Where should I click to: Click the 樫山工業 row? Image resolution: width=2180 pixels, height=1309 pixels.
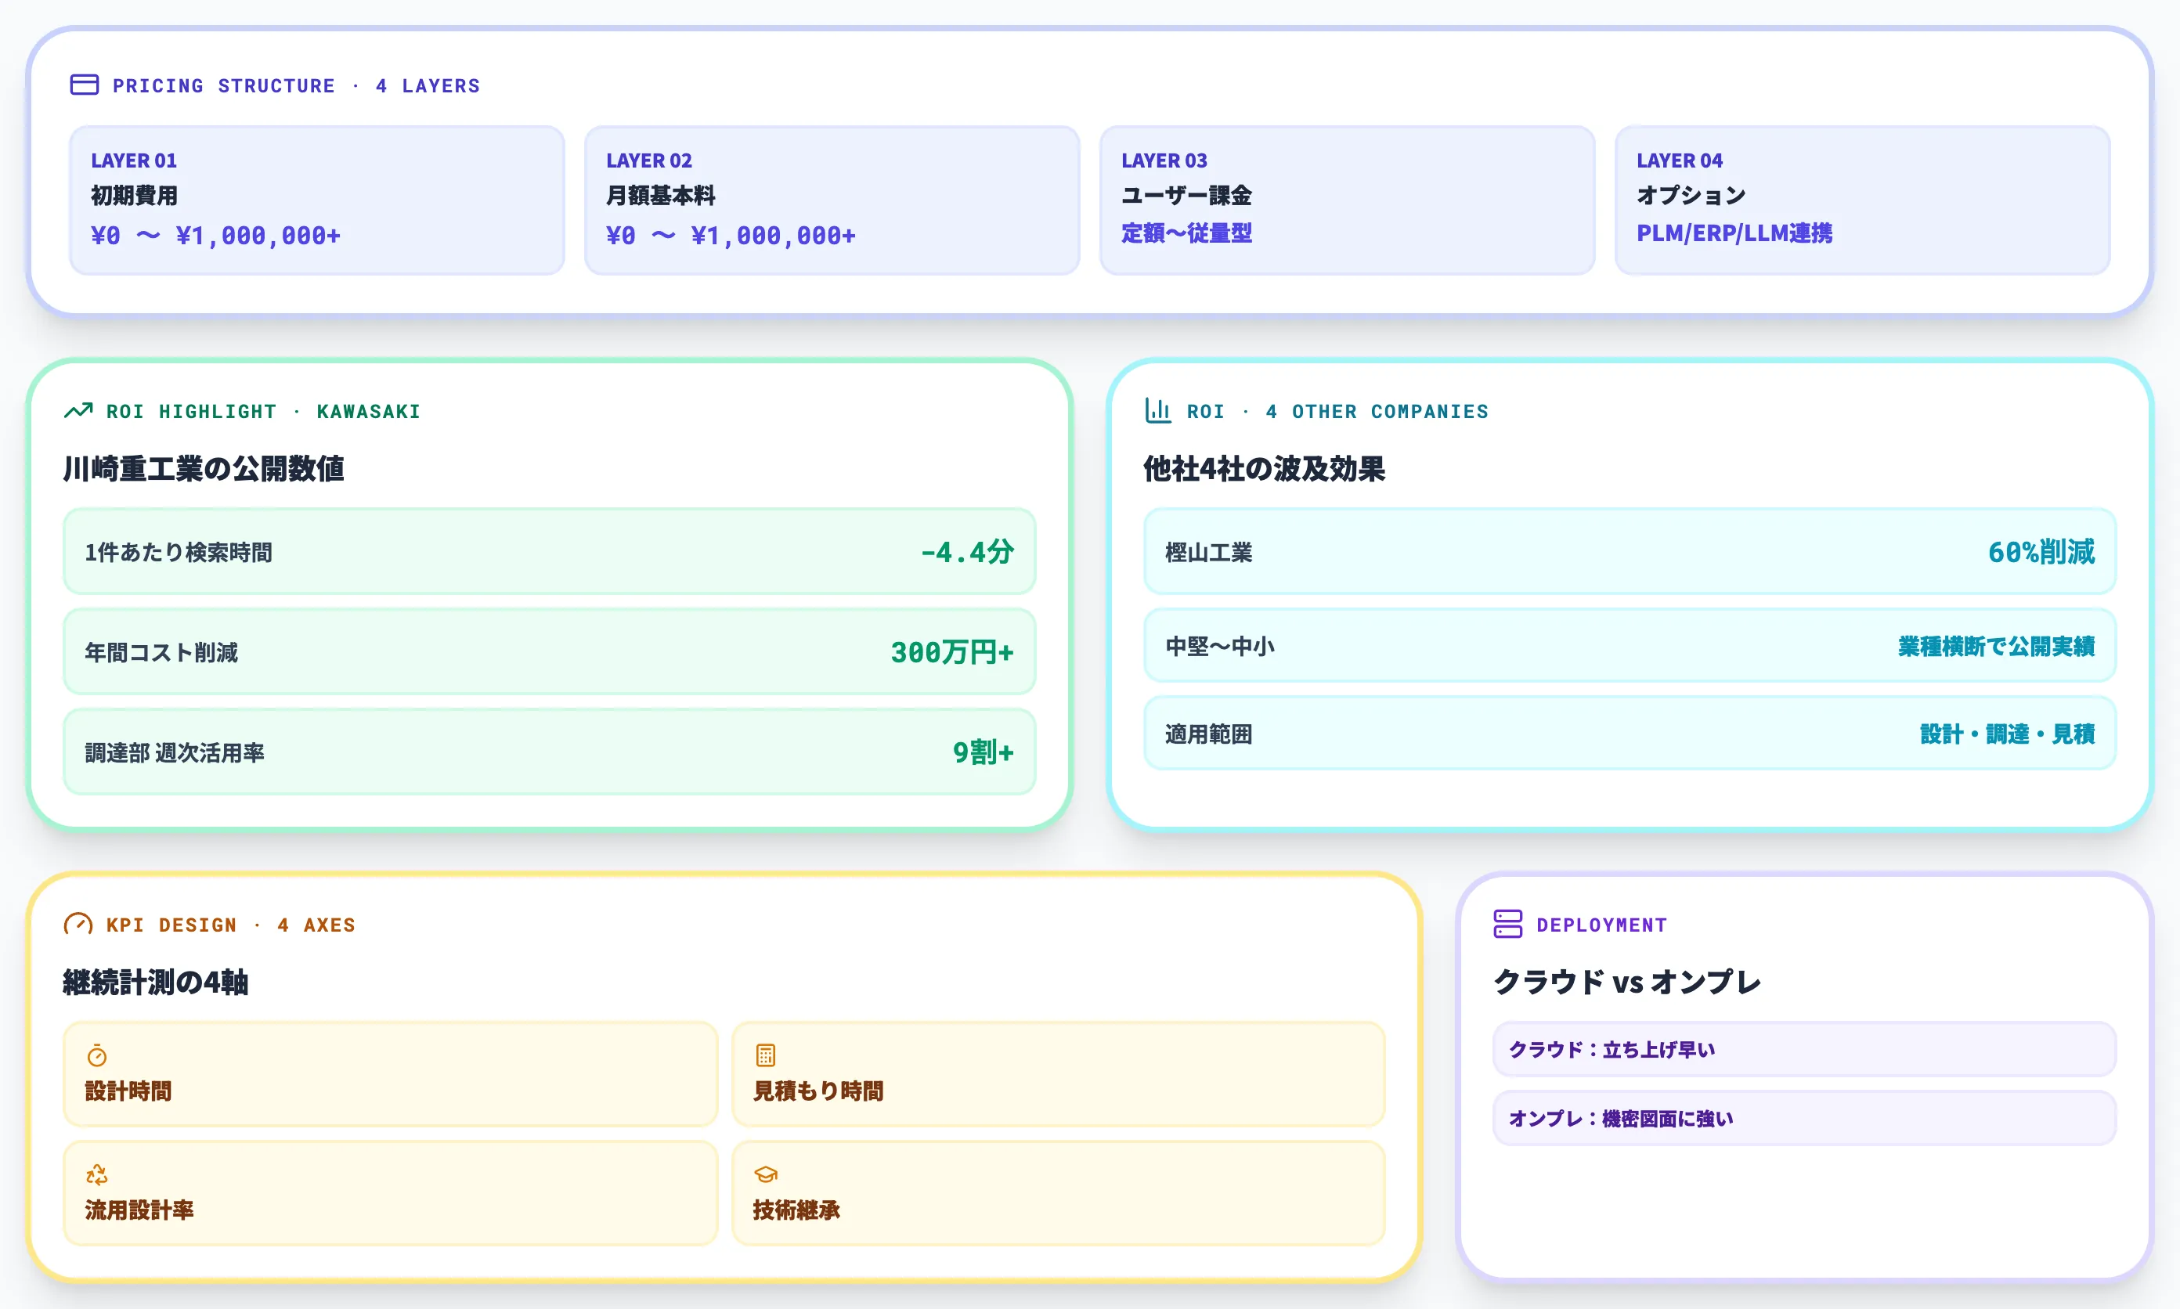click(x=1630, y=551)
